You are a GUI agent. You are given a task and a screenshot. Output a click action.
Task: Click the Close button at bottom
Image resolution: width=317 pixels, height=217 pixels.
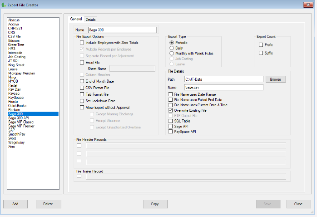[298, 204]
